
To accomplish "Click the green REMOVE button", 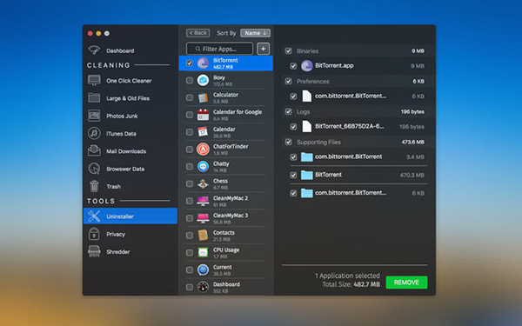I will [x=406, y=282].
